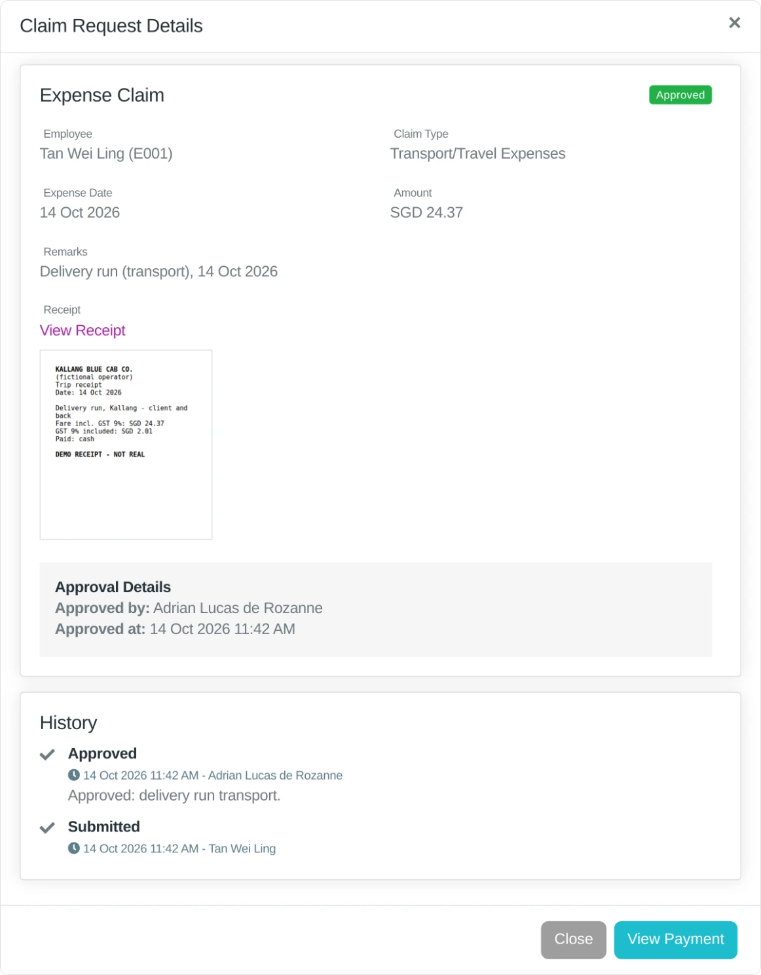Click the 'Approved: delivery run transport.' comment

tap(174, 795)
